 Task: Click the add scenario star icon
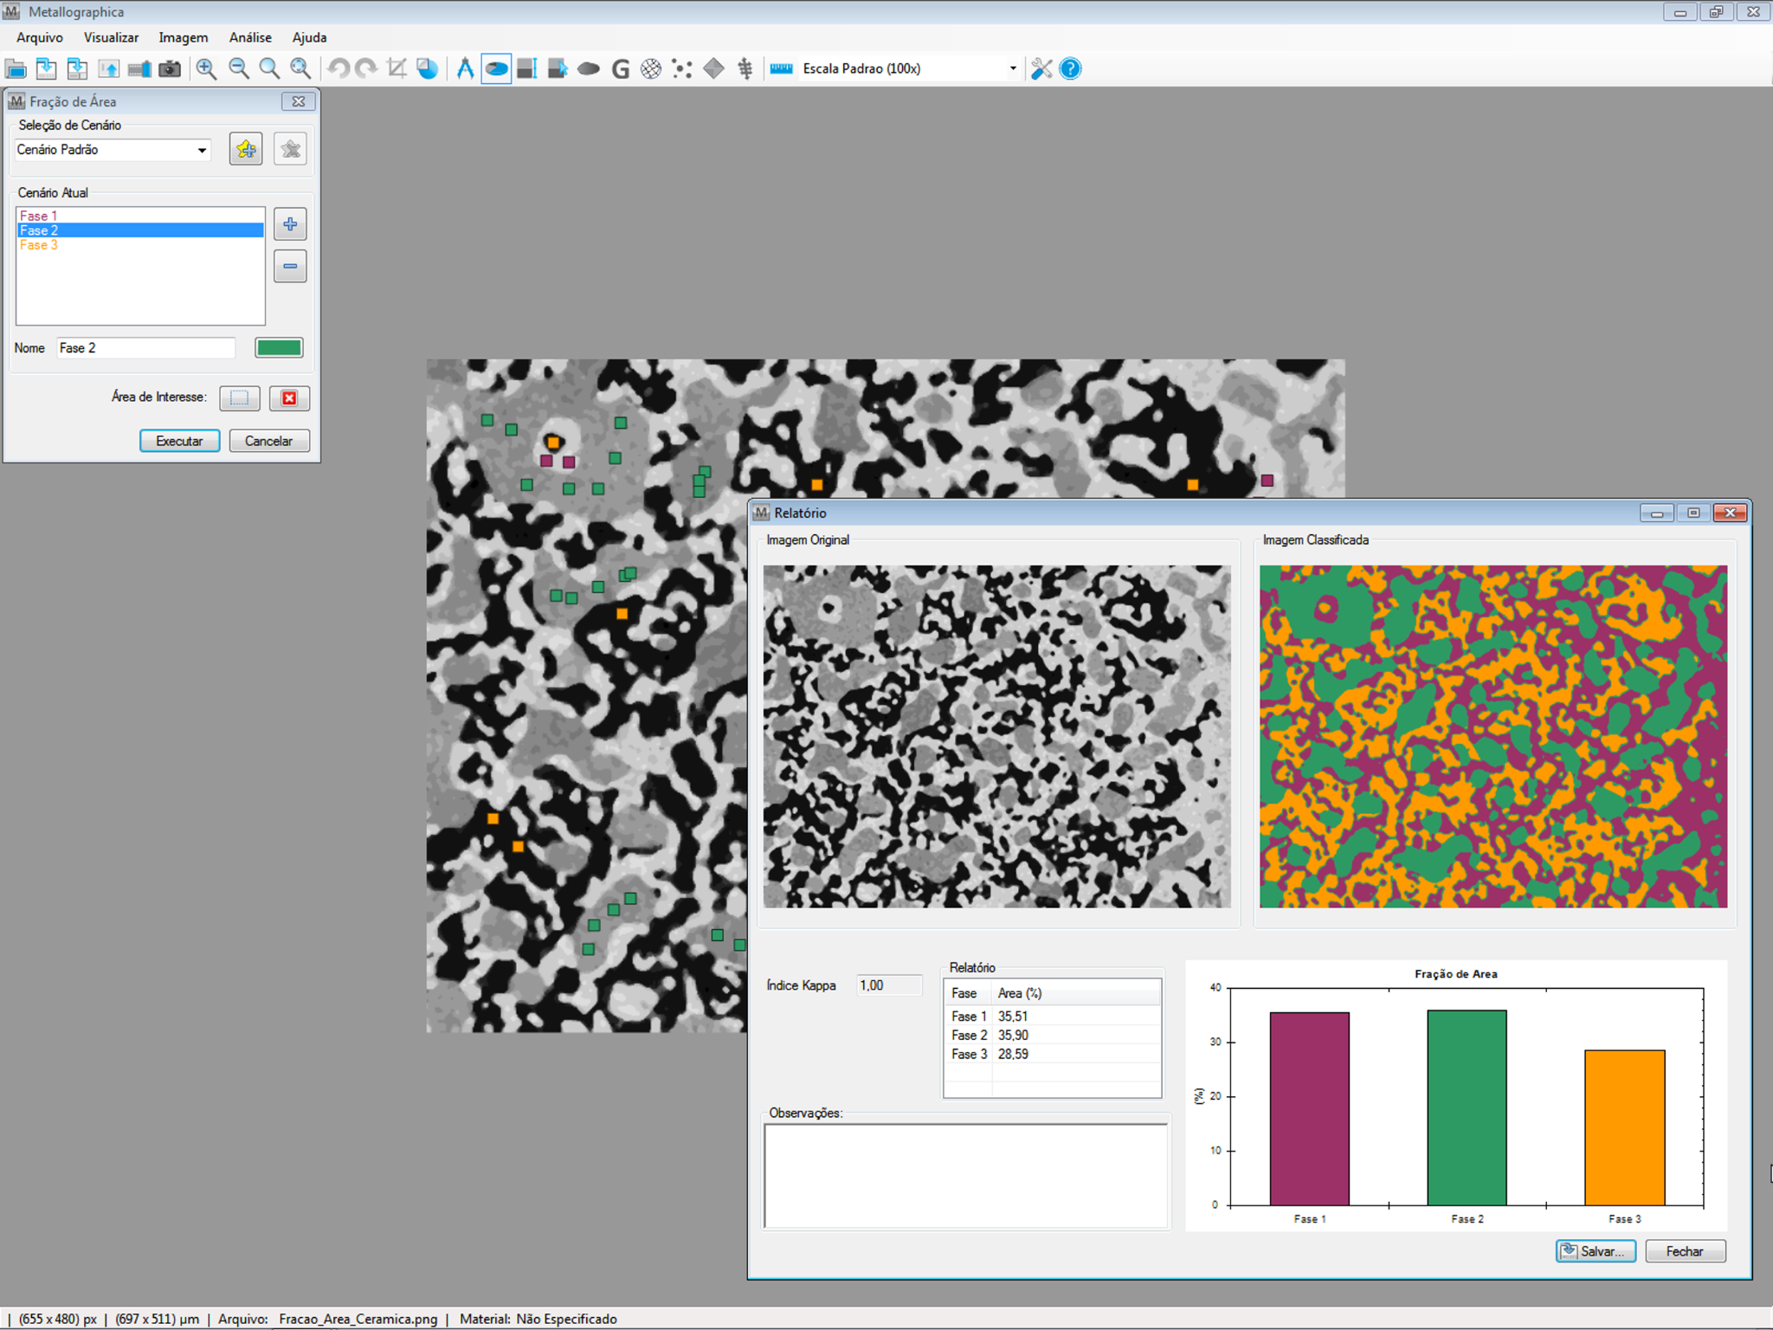[x=246, y=149]
